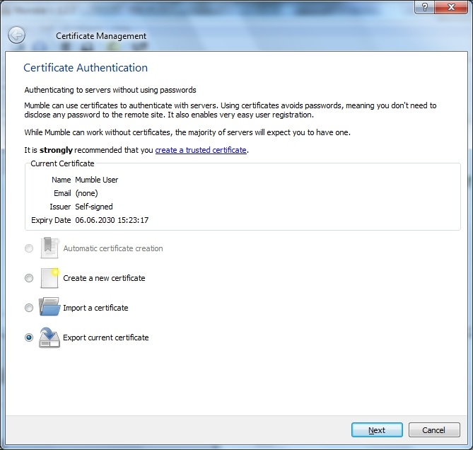
Task: Click the 'Self-signed' issuer value
Action: click(94, 207)
